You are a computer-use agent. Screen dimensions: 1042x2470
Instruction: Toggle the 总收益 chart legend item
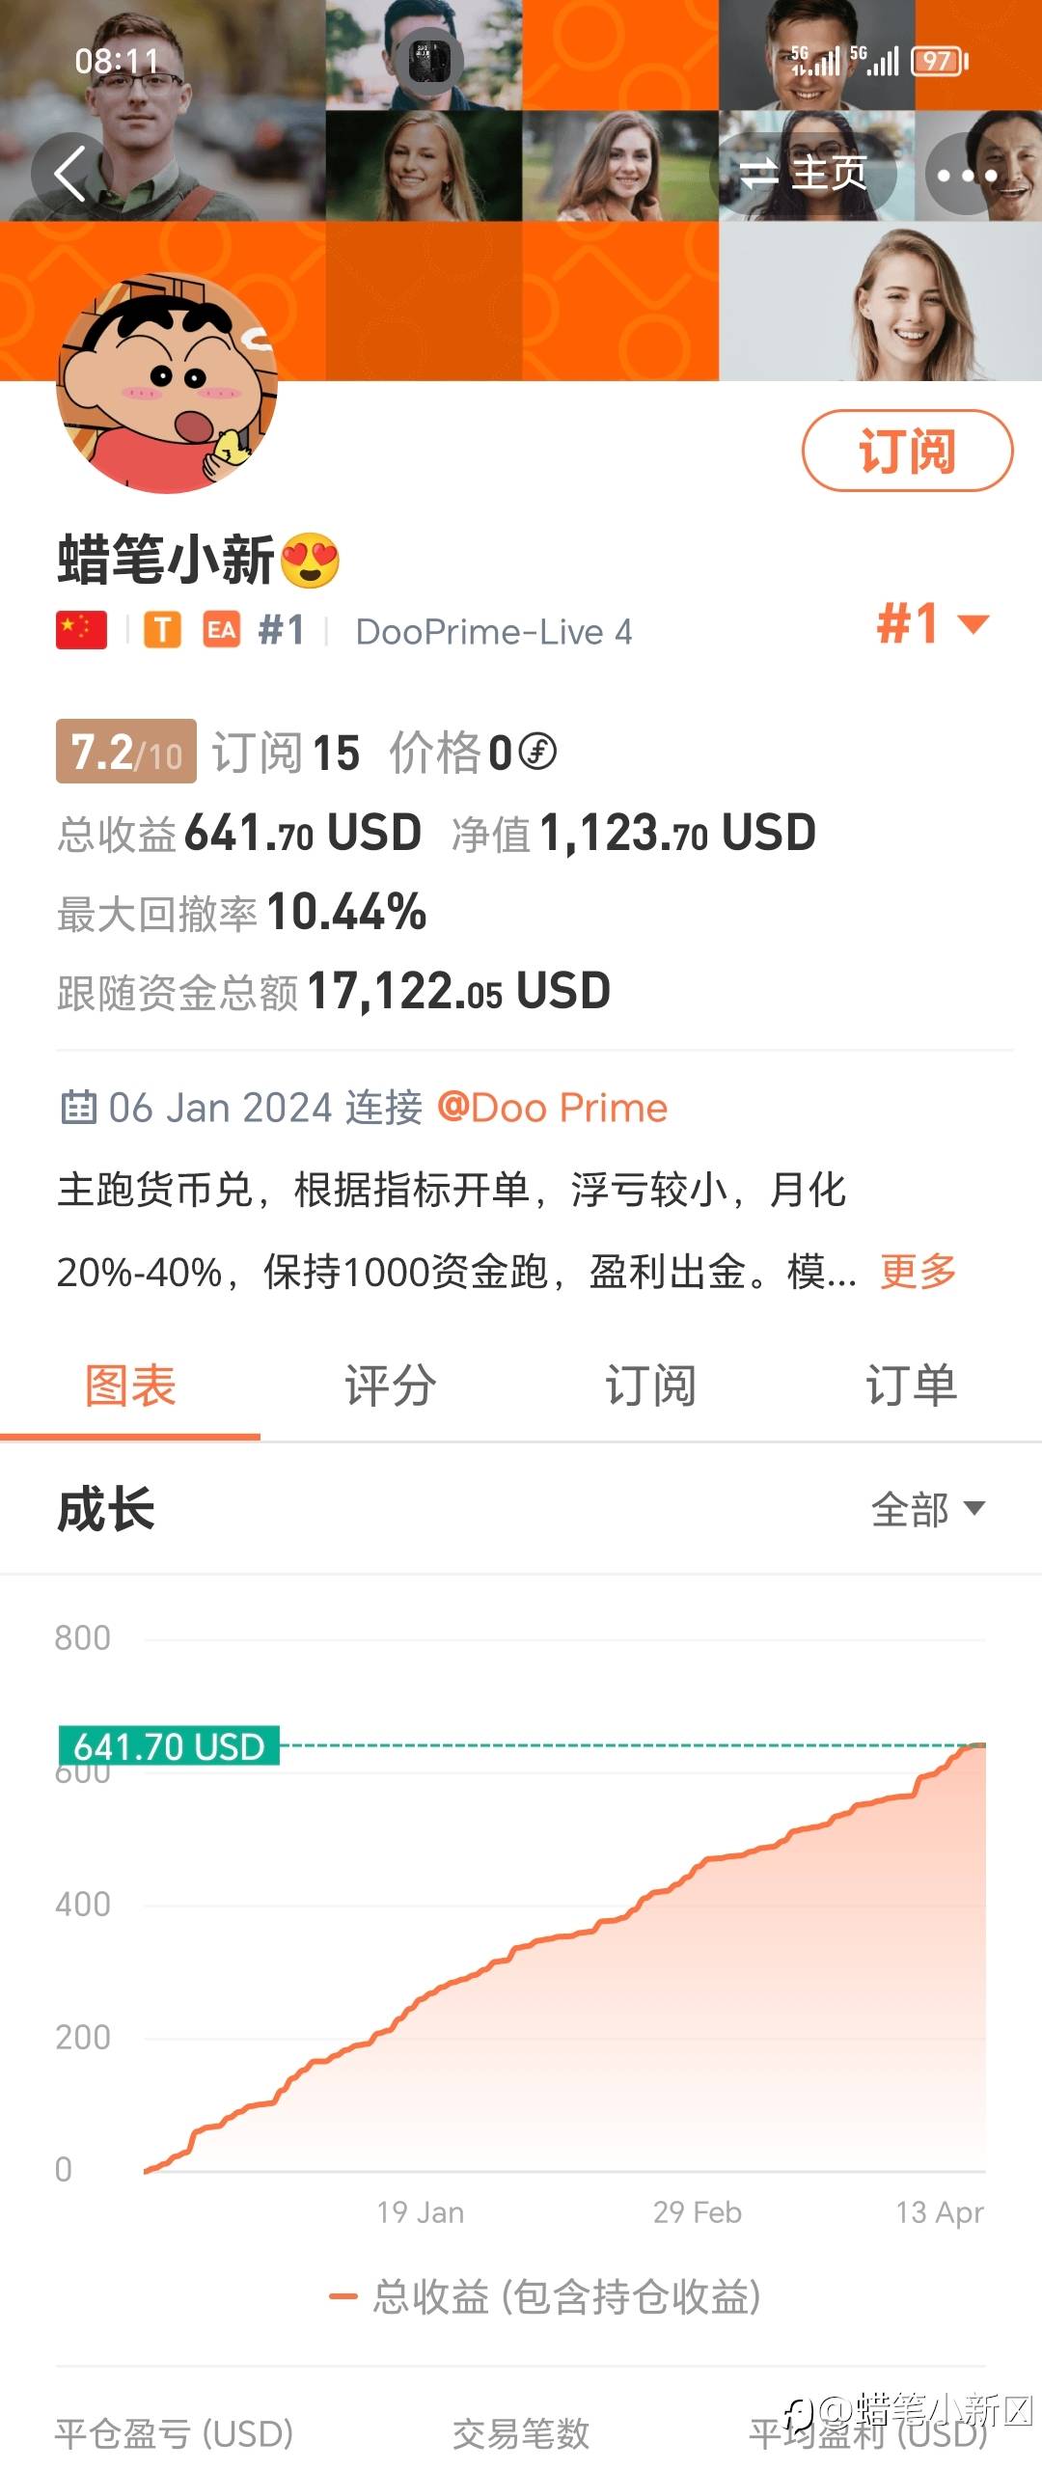pyautogui.click(x=545, y=2296)
